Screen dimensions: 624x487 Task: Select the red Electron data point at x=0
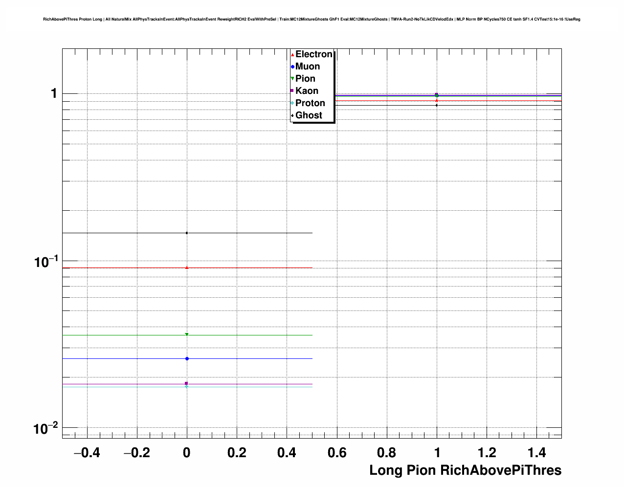coord(187,267)
